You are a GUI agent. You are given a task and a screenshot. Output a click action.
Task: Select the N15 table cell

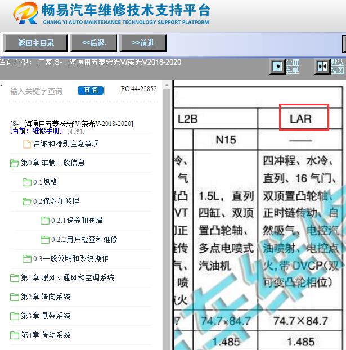click(x=226, y=140)
